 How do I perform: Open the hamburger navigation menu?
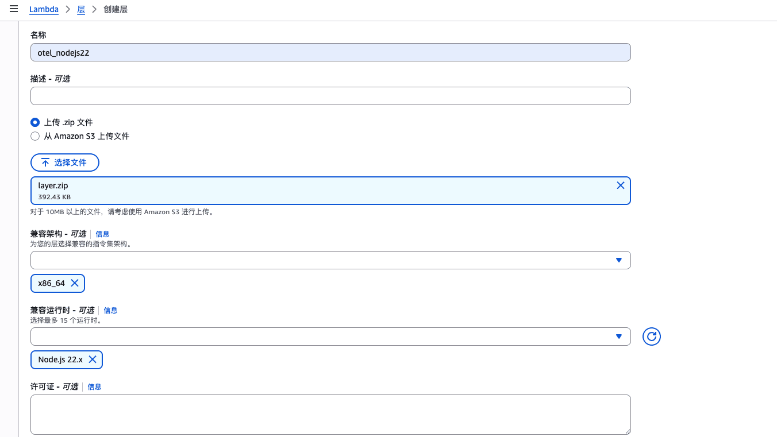pos(14,9)
